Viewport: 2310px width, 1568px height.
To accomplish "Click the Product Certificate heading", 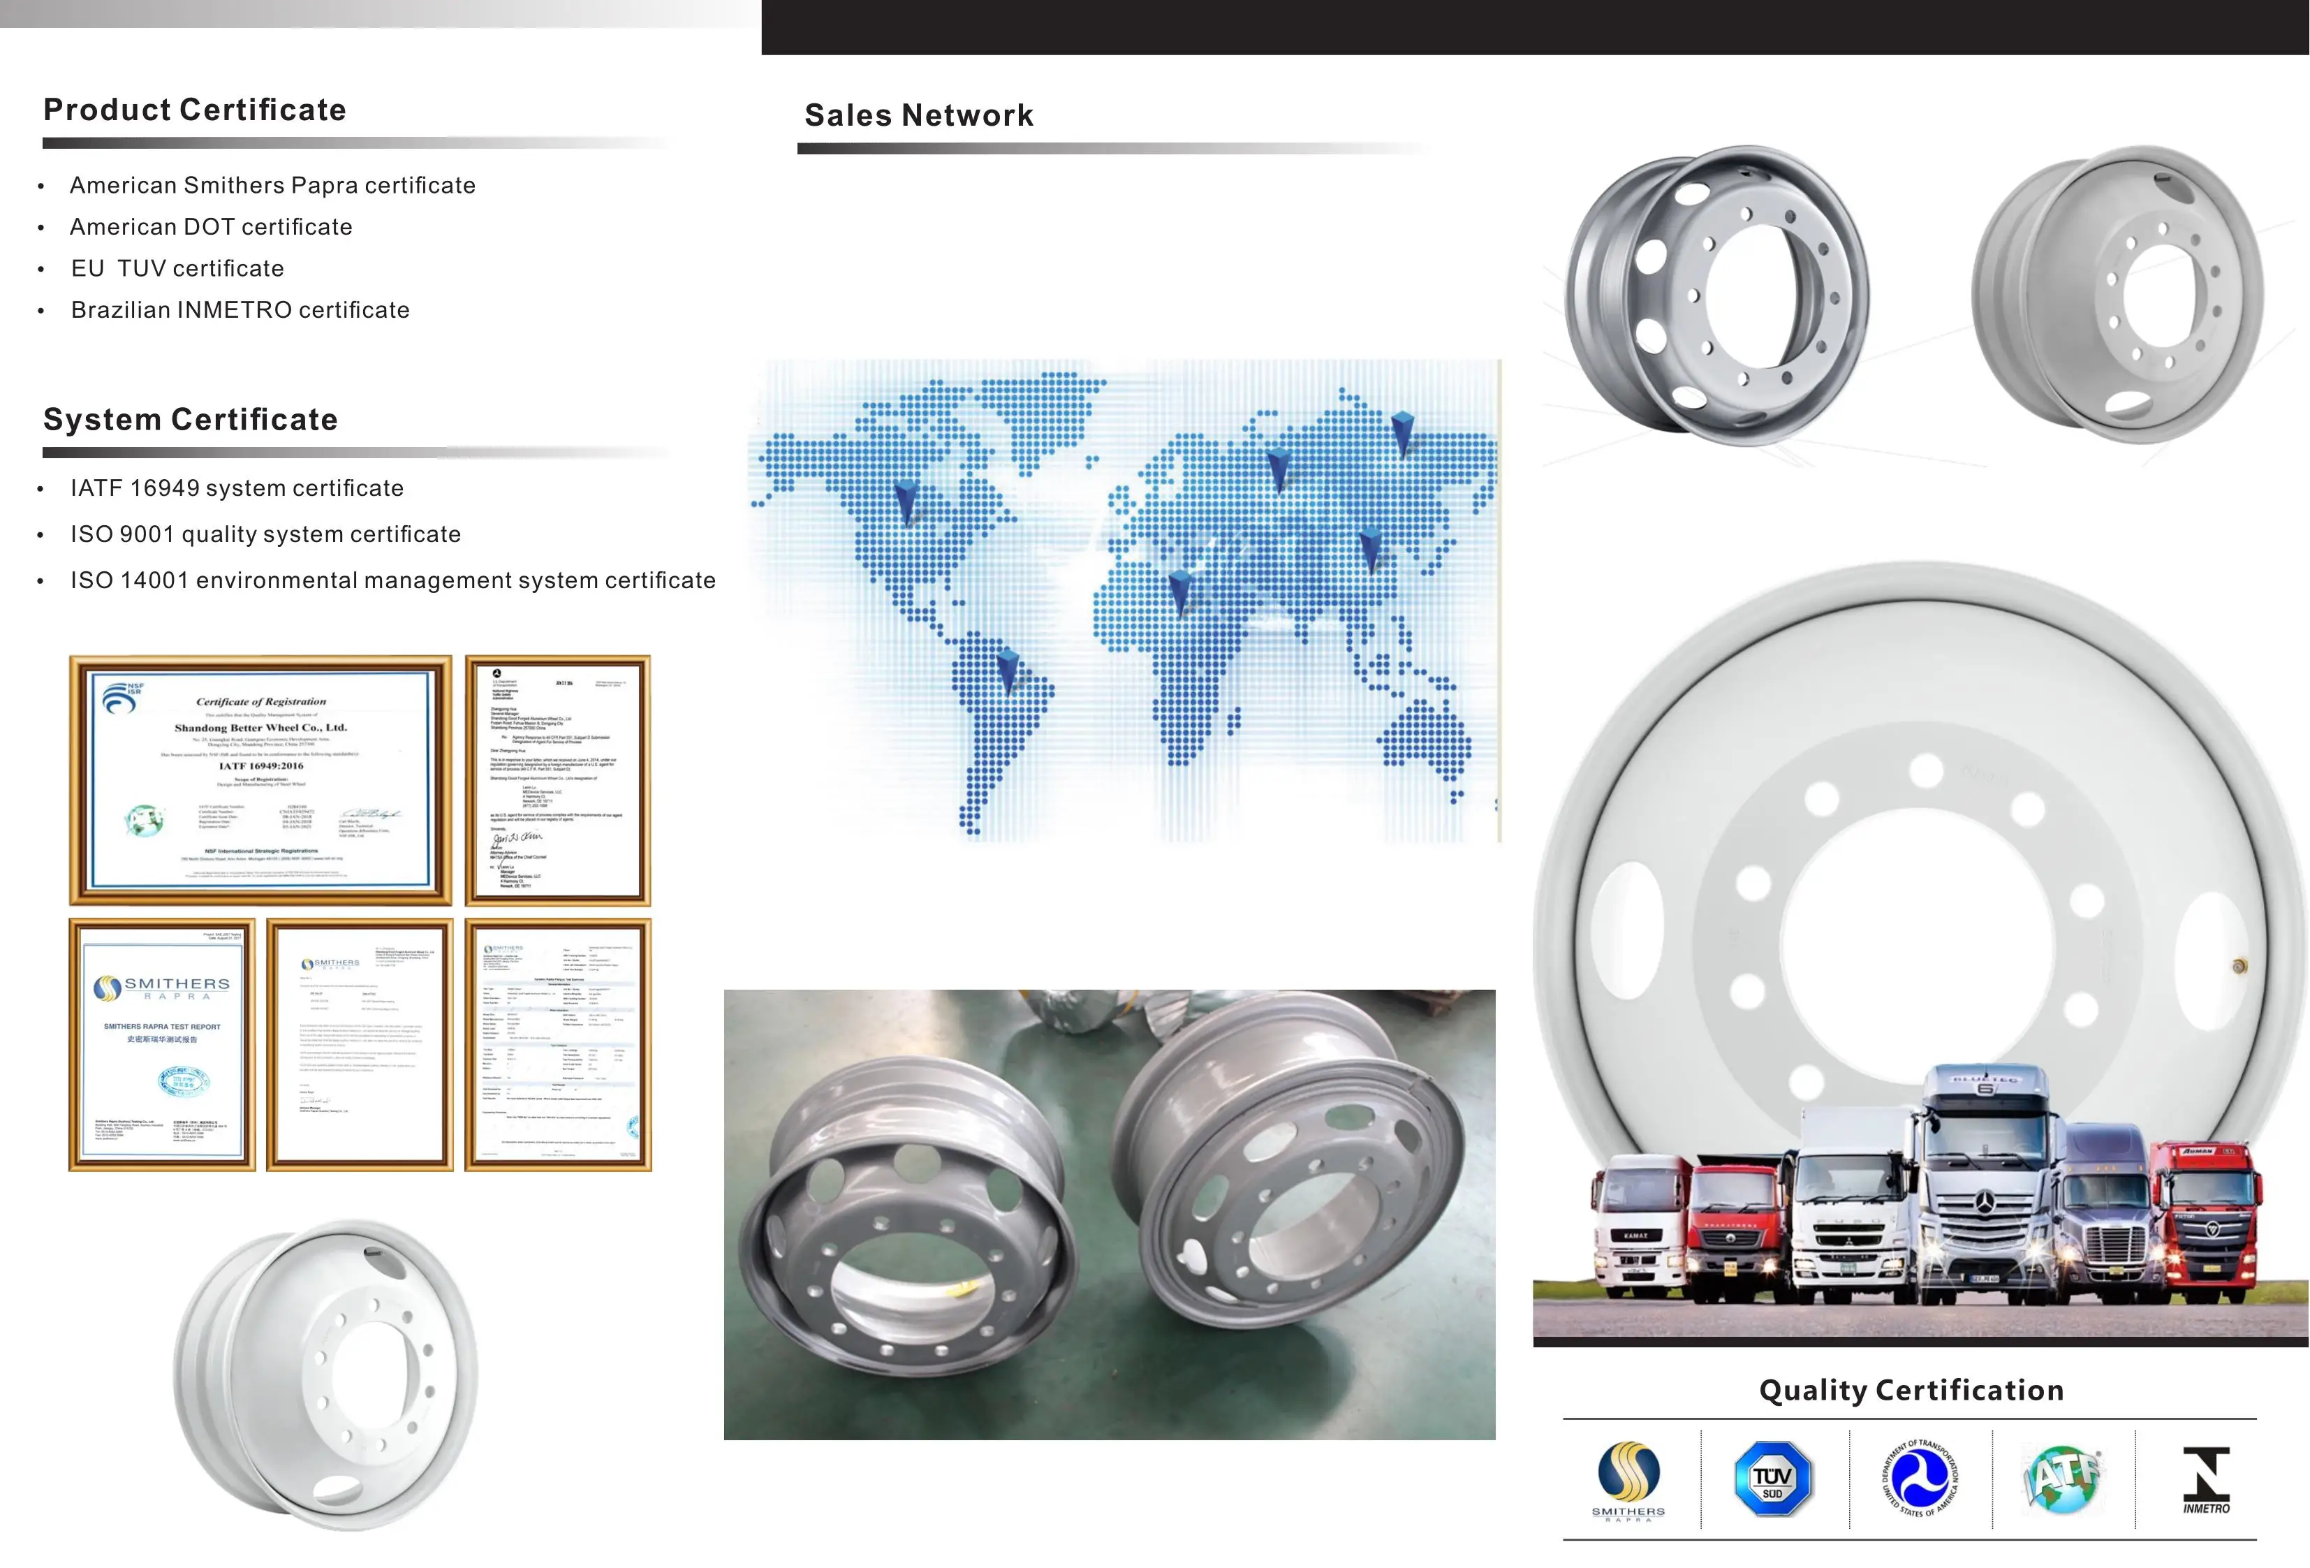I will pos(195,110).
